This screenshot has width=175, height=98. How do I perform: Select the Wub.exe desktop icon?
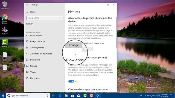(x=5, y=31)
